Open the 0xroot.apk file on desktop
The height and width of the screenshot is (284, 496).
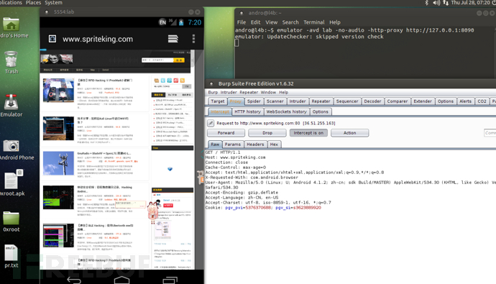[x=13, y=180]
